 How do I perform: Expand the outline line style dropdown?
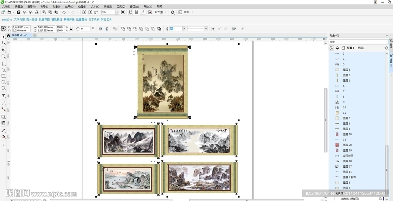pyautogui.click(x=206, y=29)
